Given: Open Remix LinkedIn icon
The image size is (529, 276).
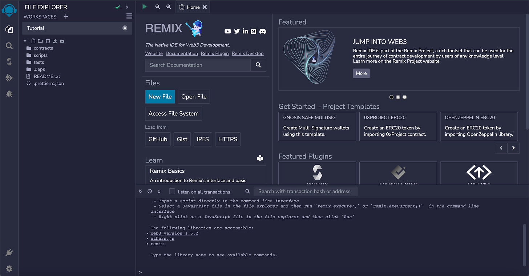Looking at the screenshot, I should click(x=245, y=31).
